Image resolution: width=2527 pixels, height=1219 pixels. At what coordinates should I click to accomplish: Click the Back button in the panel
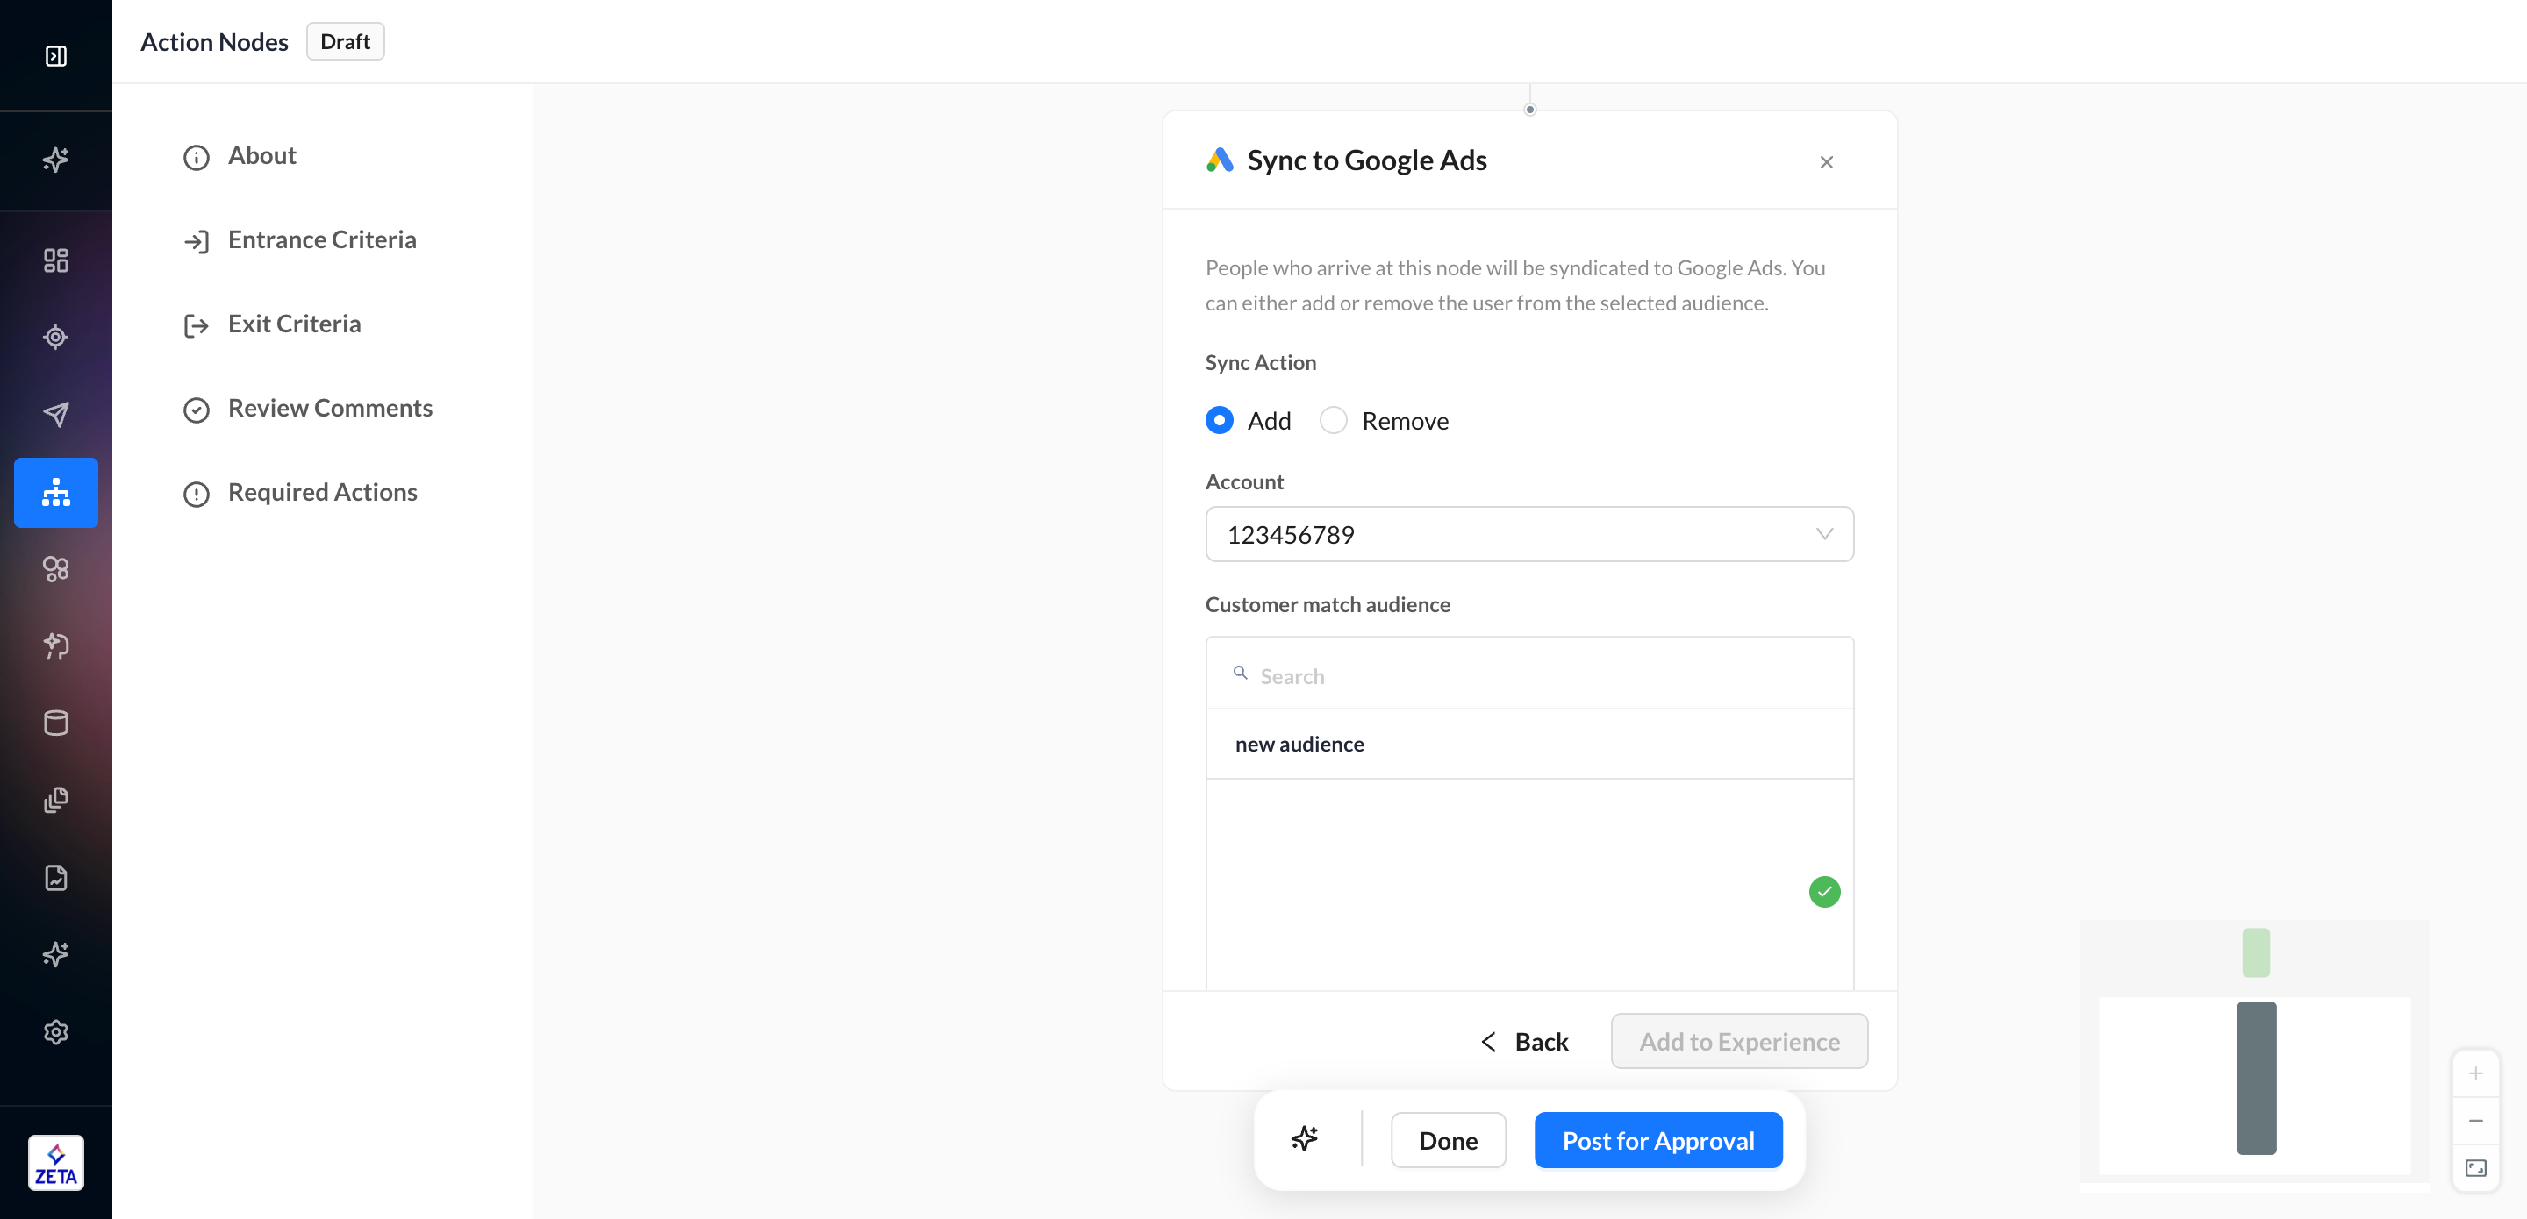click(x=1526, y=1042)
